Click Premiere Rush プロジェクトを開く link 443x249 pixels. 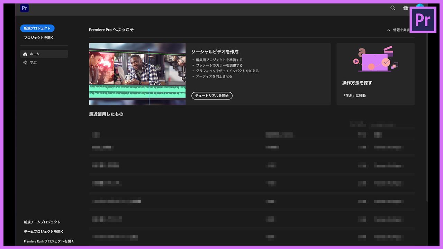[49, 241]
